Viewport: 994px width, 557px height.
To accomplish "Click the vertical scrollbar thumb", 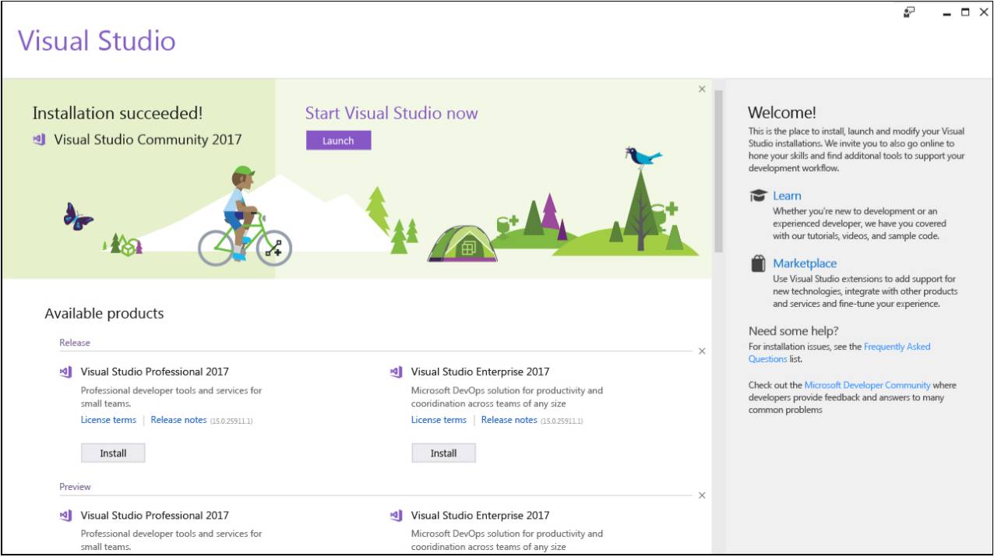I will (718, 171).
